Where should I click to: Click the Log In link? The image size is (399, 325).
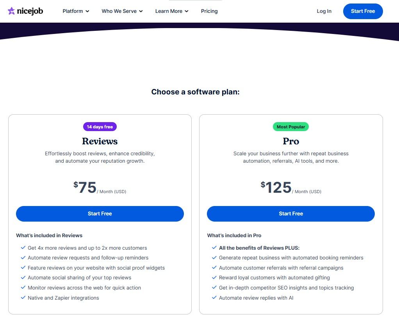[x=324, y=11]
